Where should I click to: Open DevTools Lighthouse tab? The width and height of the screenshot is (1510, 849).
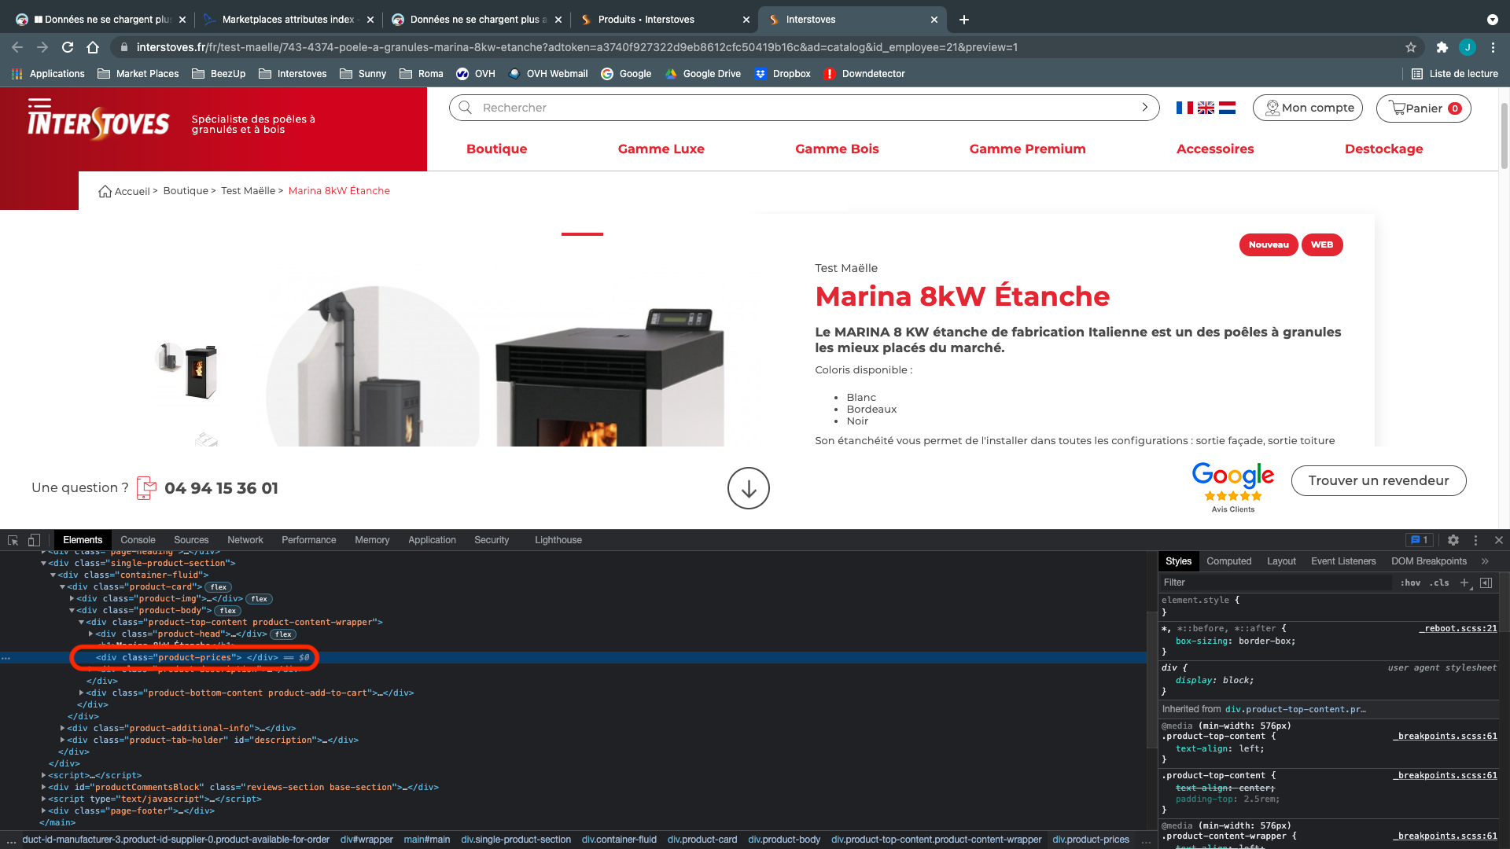click(558, 540)
